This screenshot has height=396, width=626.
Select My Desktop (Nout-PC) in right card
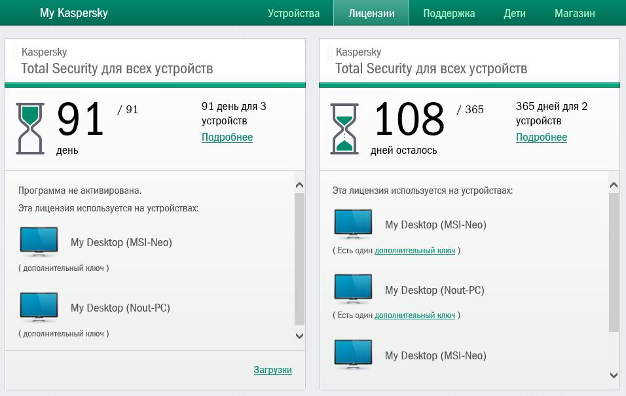[434, 290]
